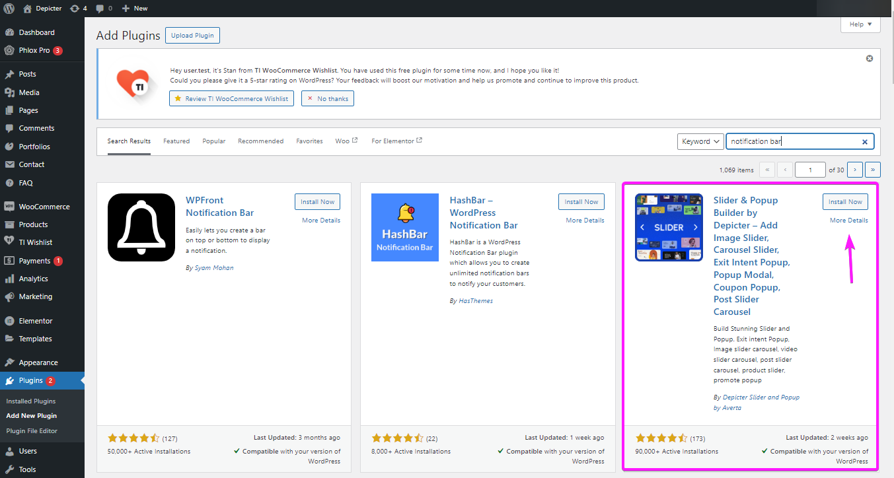Open WPFront Notification Bar title link
Viewport: 894px width, 478px height.
220,207
